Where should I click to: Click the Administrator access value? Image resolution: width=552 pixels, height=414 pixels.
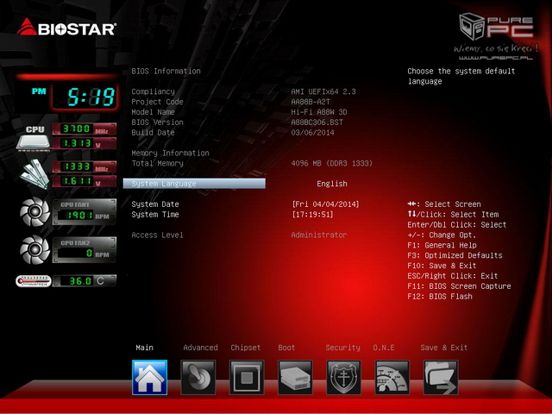[x=319, y=235]
